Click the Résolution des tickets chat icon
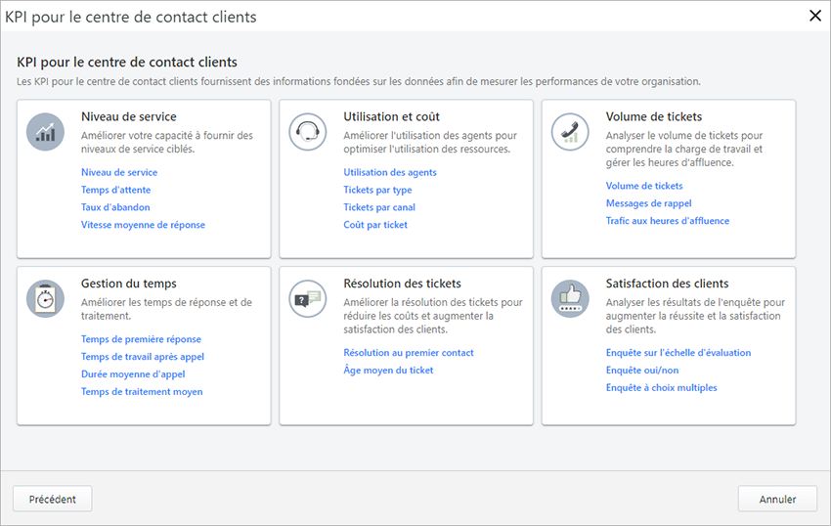831x526 pixels. (308, 298)
